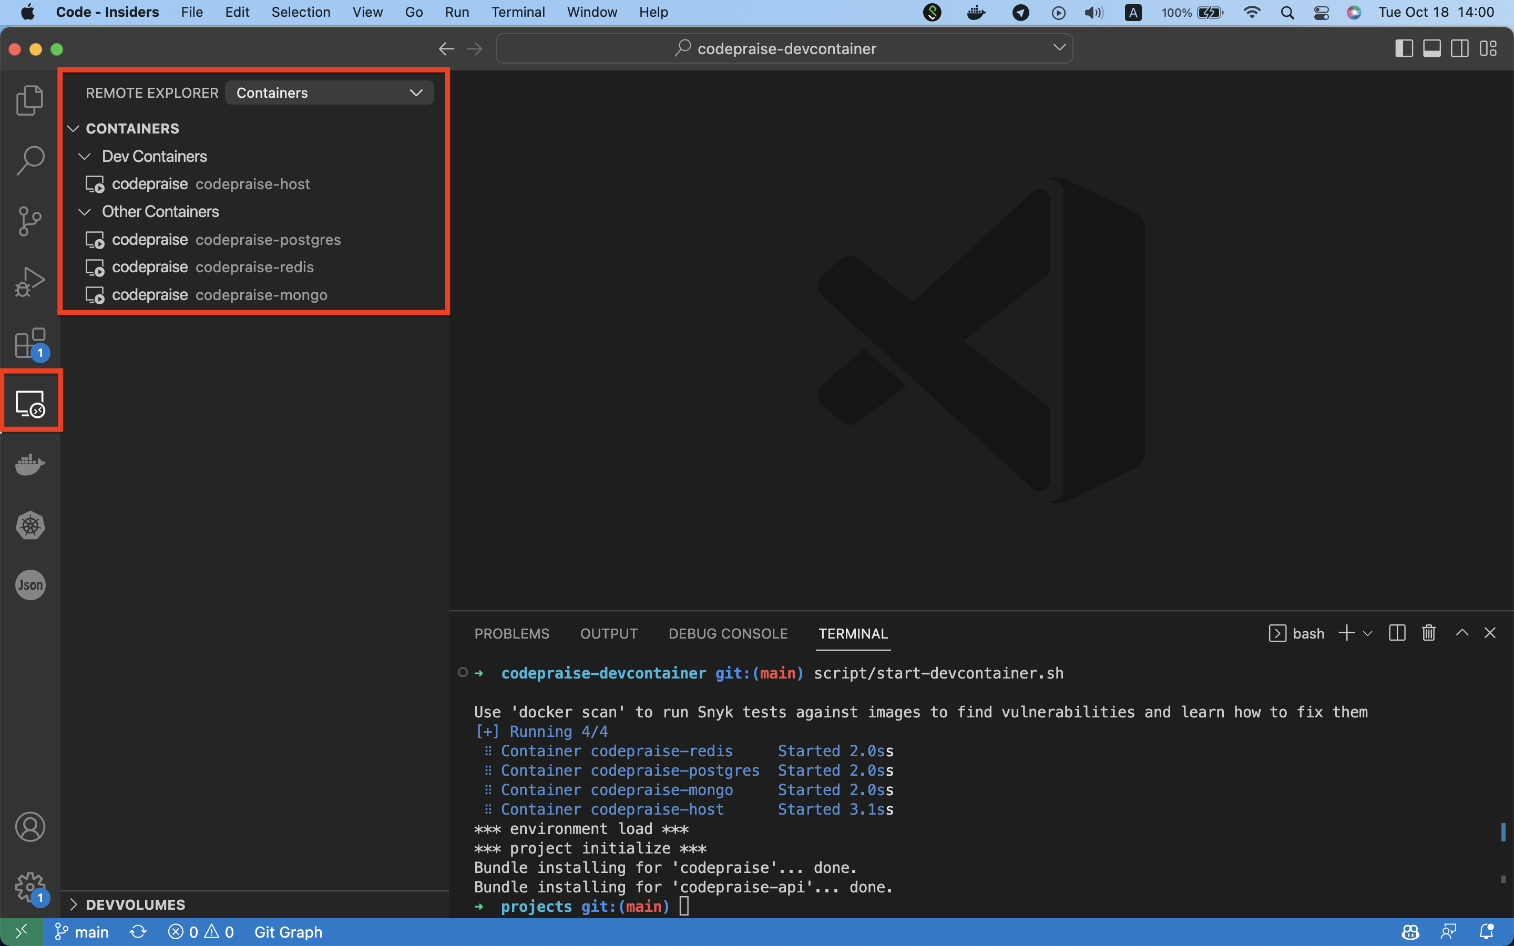Open the Extensions view icon
Viewport: 1514px width, 946px height.
point(29,343)
